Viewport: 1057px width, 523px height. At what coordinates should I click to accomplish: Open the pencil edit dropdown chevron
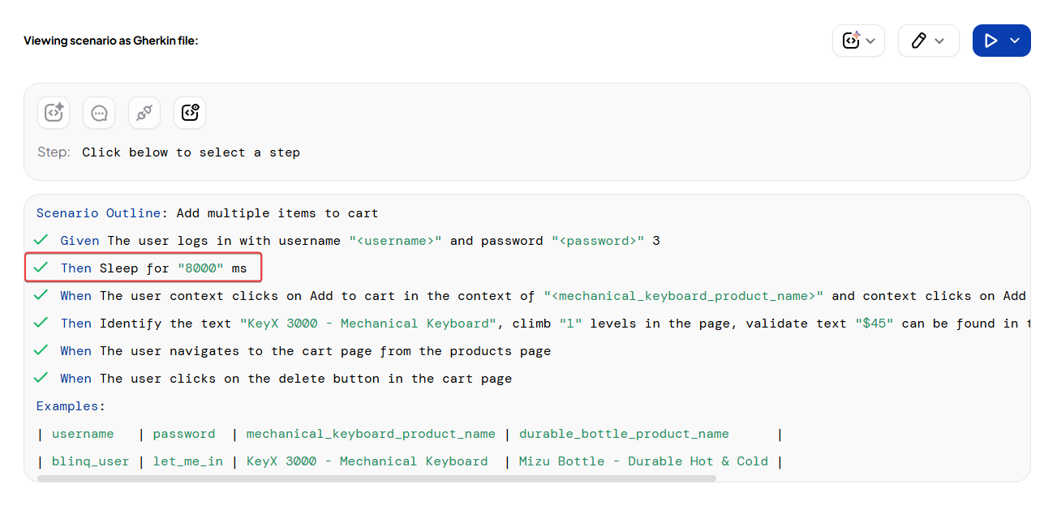pos(939,41)
